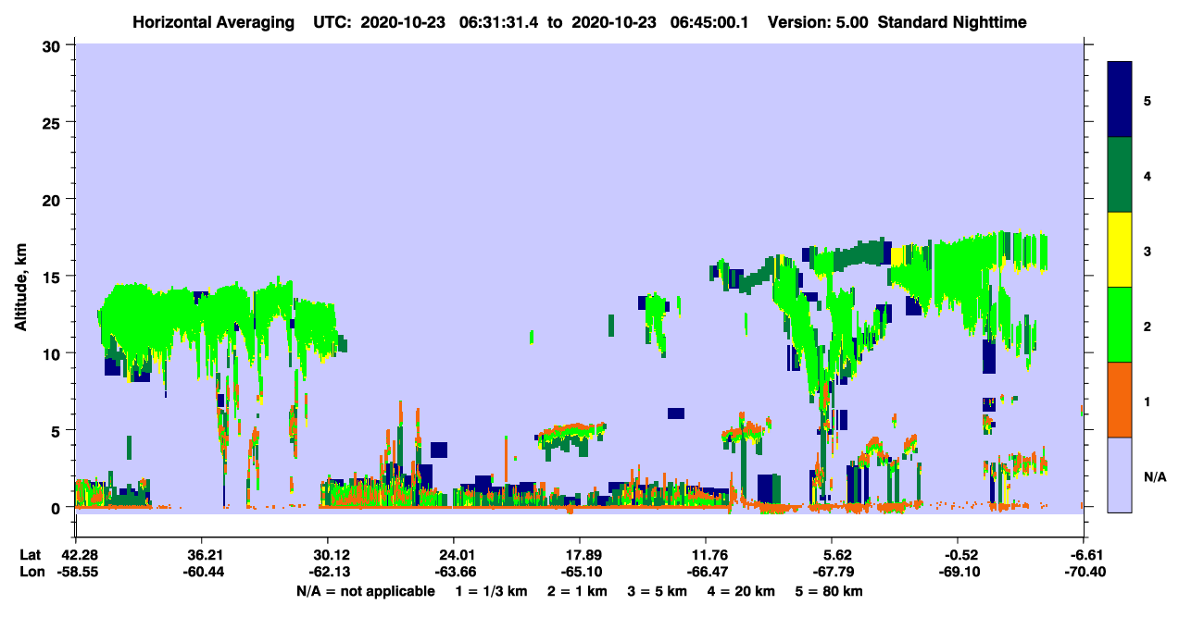
Task: Click longitude value -70.40
Action: [1084, 572]
